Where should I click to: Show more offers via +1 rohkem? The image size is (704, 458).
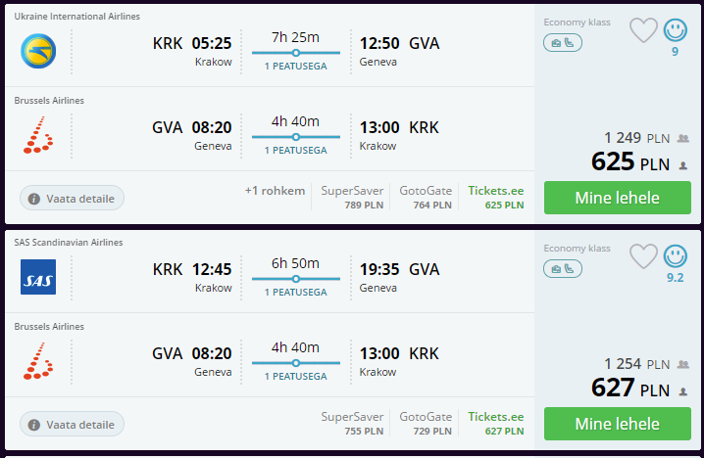point(275,191)
